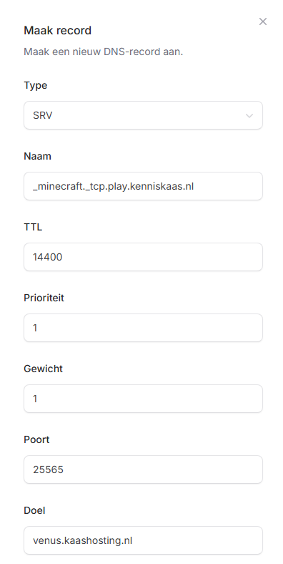Viewport: 283px width, 564px height.
Task: Focus the Poort field showing 25565
Action: (144, 470)
